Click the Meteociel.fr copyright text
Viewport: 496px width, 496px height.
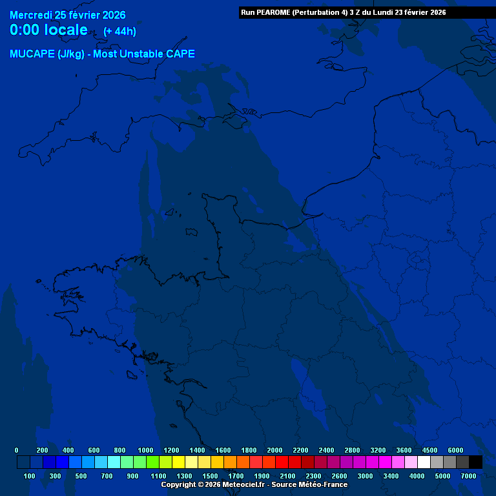213,484
